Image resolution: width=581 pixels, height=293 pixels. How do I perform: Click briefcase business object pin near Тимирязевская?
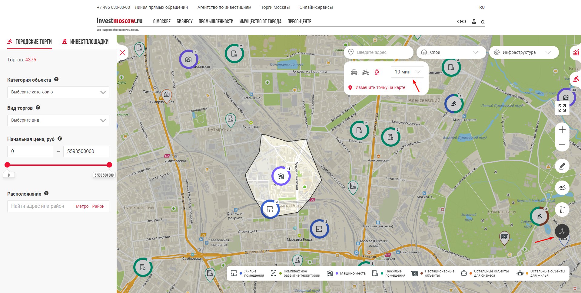coord(167,96)
